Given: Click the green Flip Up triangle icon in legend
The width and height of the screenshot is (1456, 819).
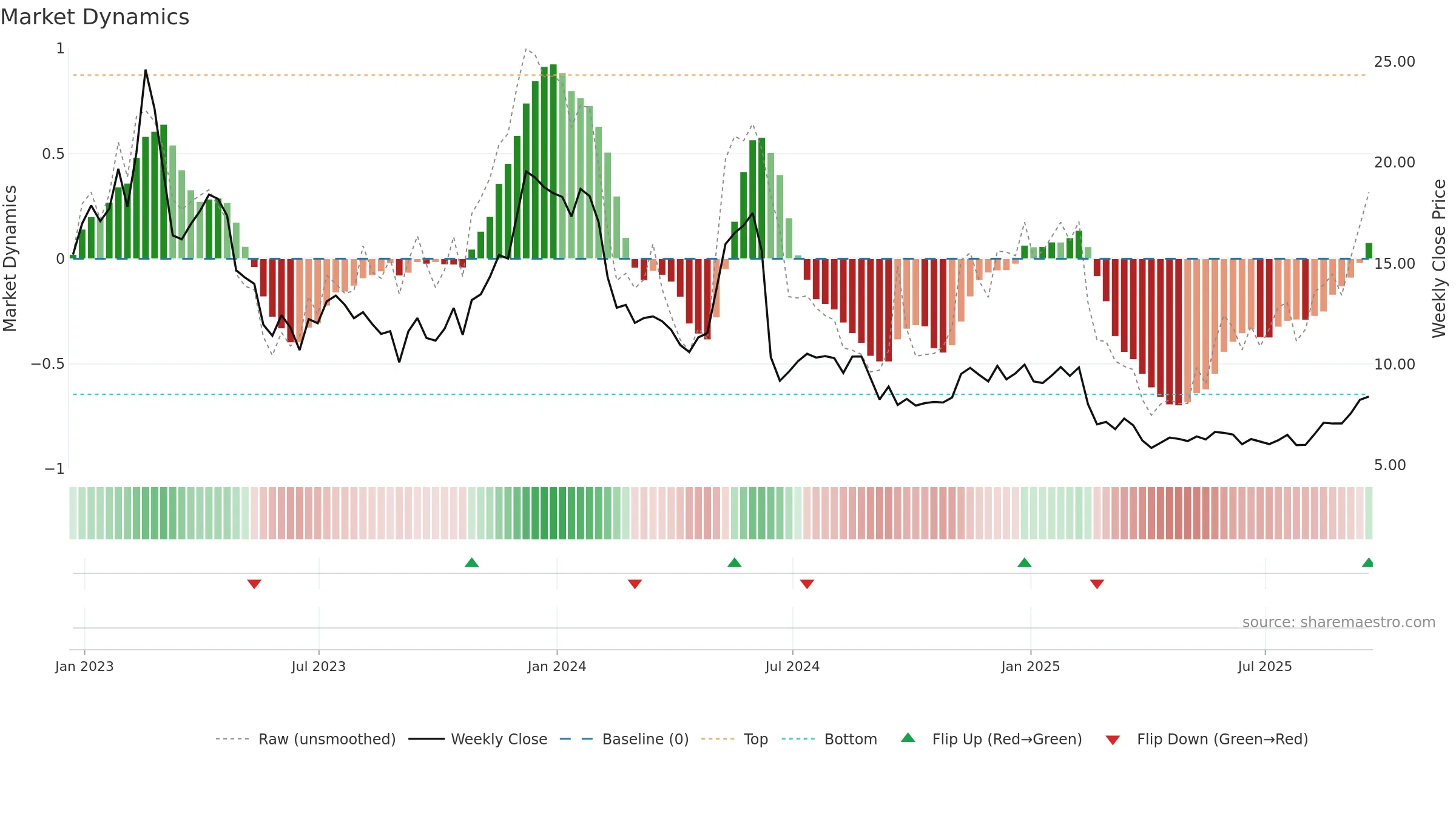Looking at the screenshot, I should click(x=908, y=738).
